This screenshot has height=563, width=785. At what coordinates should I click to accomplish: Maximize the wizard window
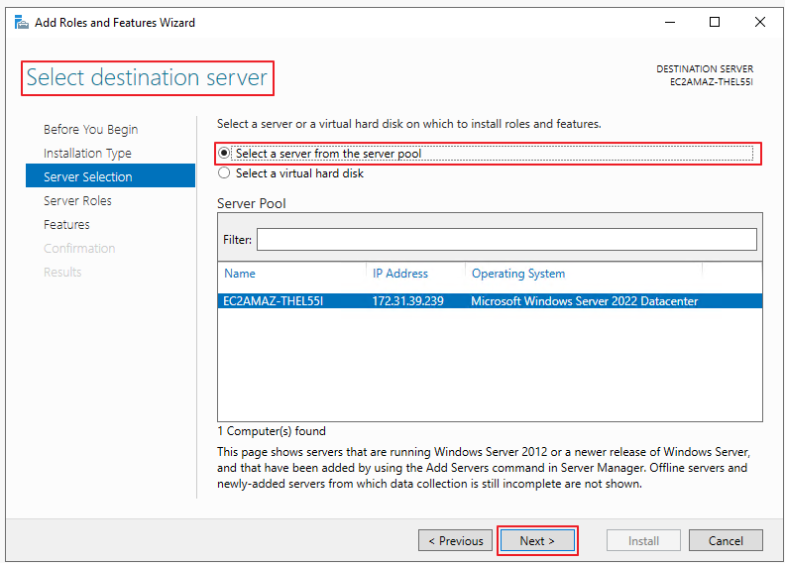(x=715, y=22)
